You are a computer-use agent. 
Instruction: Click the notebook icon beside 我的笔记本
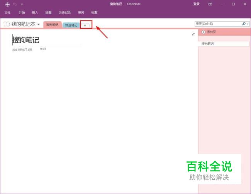(x=7, y=24)
